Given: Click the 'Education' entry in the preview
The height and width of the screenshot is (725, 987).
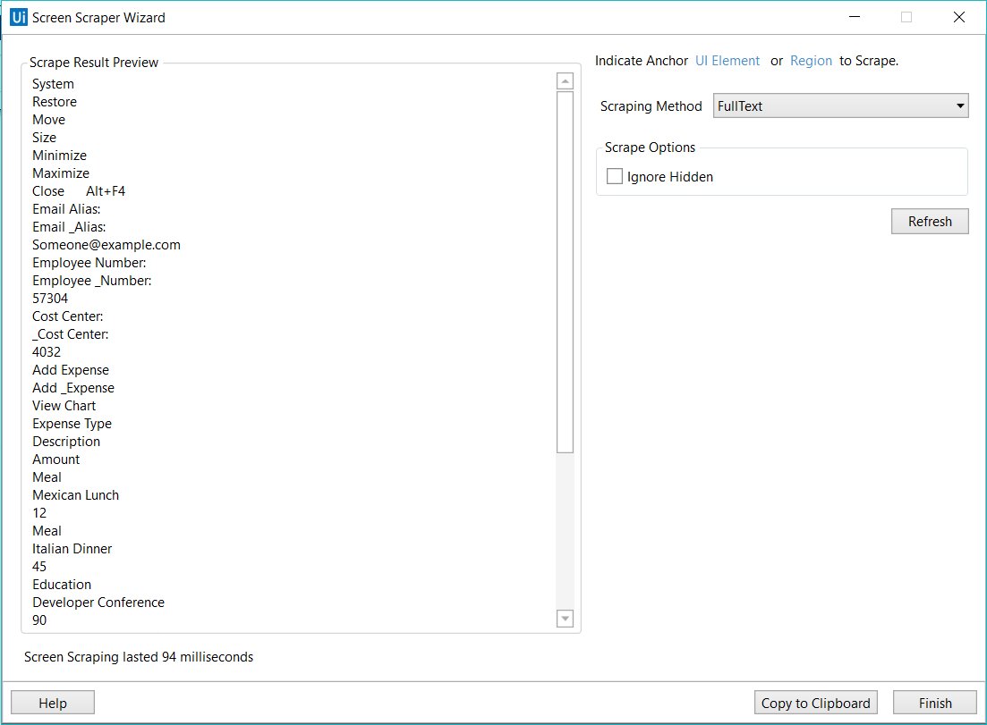Looking at the screenshot, I should point(61,584).
